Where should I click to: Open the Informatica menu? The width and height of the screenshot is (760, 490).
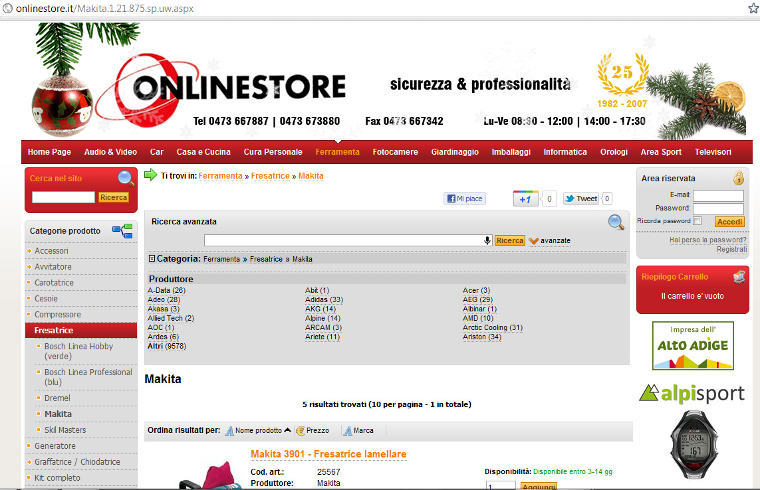point(565,152)
